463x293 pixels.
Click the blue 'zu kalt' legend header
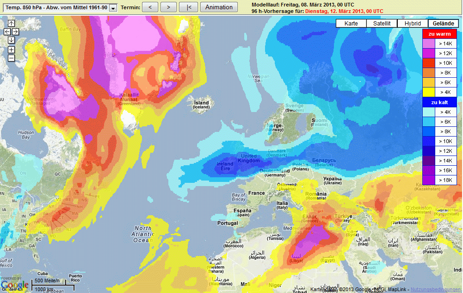coord(440,102)
